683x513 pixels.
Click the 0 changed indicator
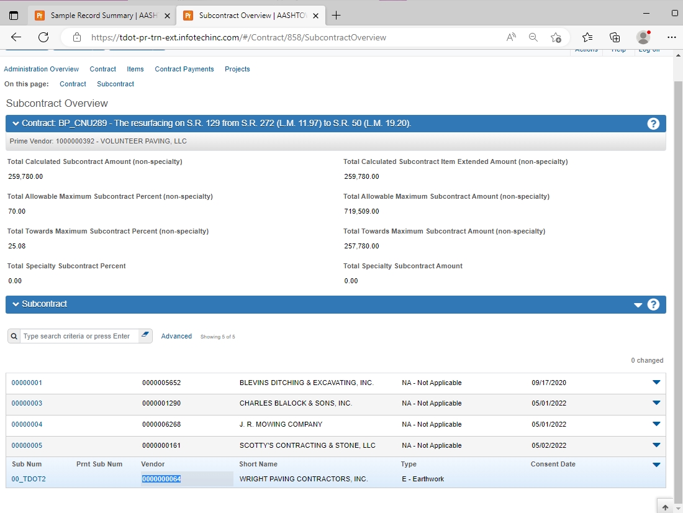click(x=647, y=360)
